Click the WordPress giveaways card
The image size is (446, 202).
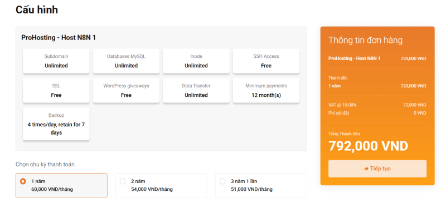pos(126,90)
